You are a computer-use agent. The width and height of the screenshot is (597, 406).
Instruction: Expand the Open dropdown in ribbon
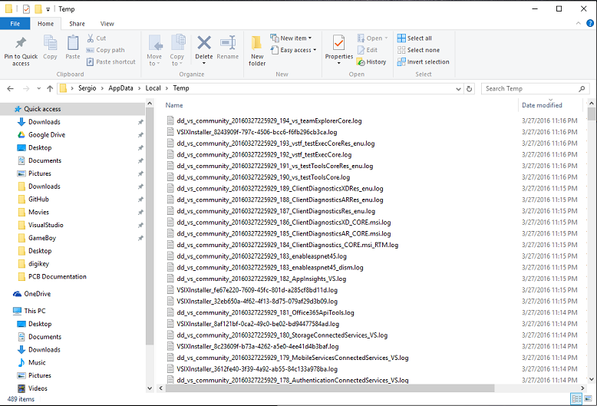(x=372, y=38)
